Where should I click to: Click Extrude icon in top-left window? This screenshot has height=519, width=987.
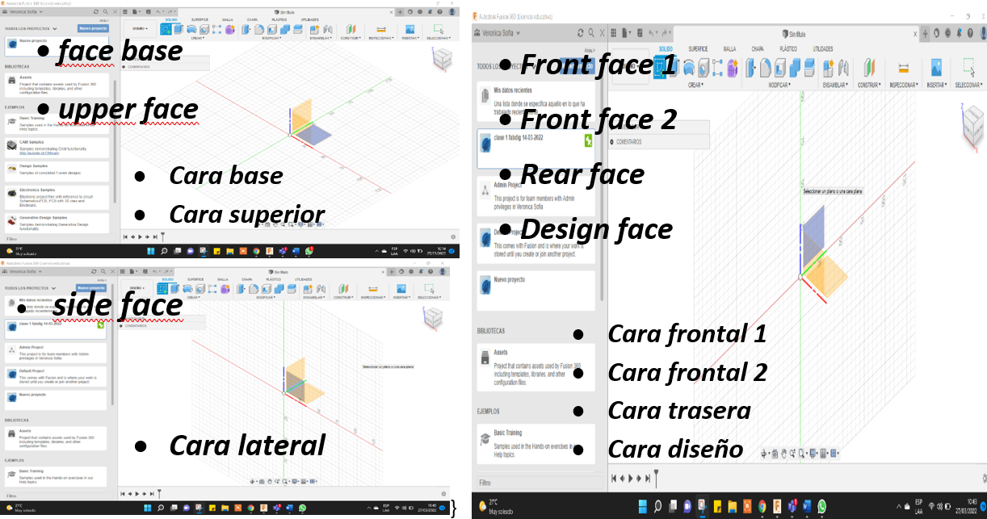coord(178,29)
